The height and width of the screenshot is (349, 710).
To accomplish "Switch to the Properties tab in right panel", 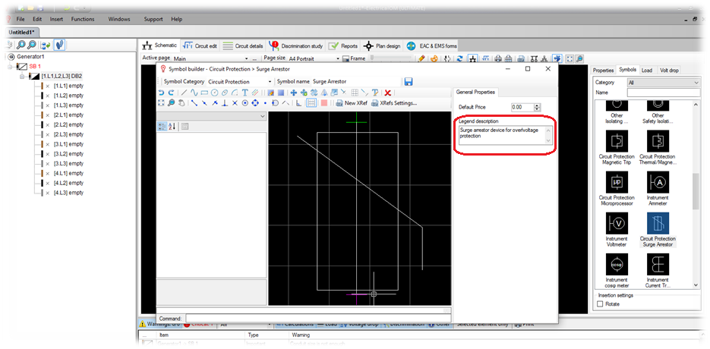I will 603,70.
